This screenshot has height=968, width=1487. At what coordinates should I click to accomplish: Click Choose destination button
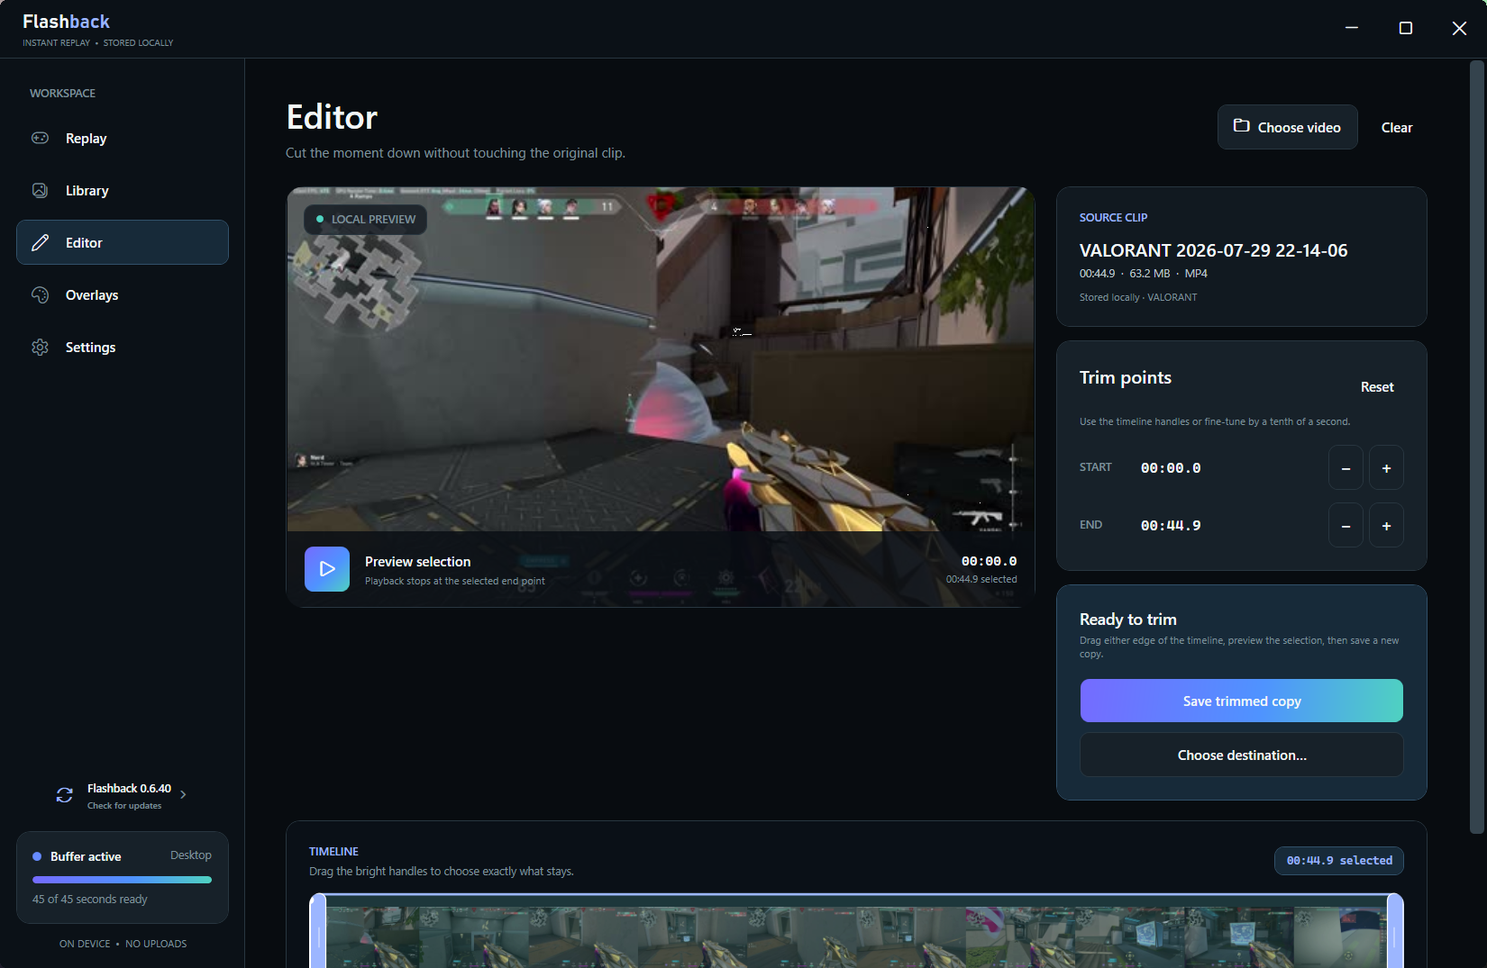point(1241,755)
